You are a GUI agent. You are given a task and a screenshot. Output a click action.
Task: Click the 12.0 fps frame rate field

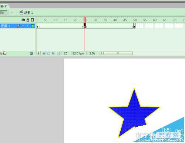(x=78, y=53)
